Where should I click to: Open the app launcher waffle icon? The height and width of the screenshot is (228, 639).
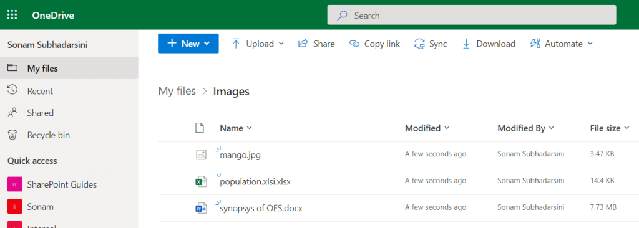(x=12, y=16)
